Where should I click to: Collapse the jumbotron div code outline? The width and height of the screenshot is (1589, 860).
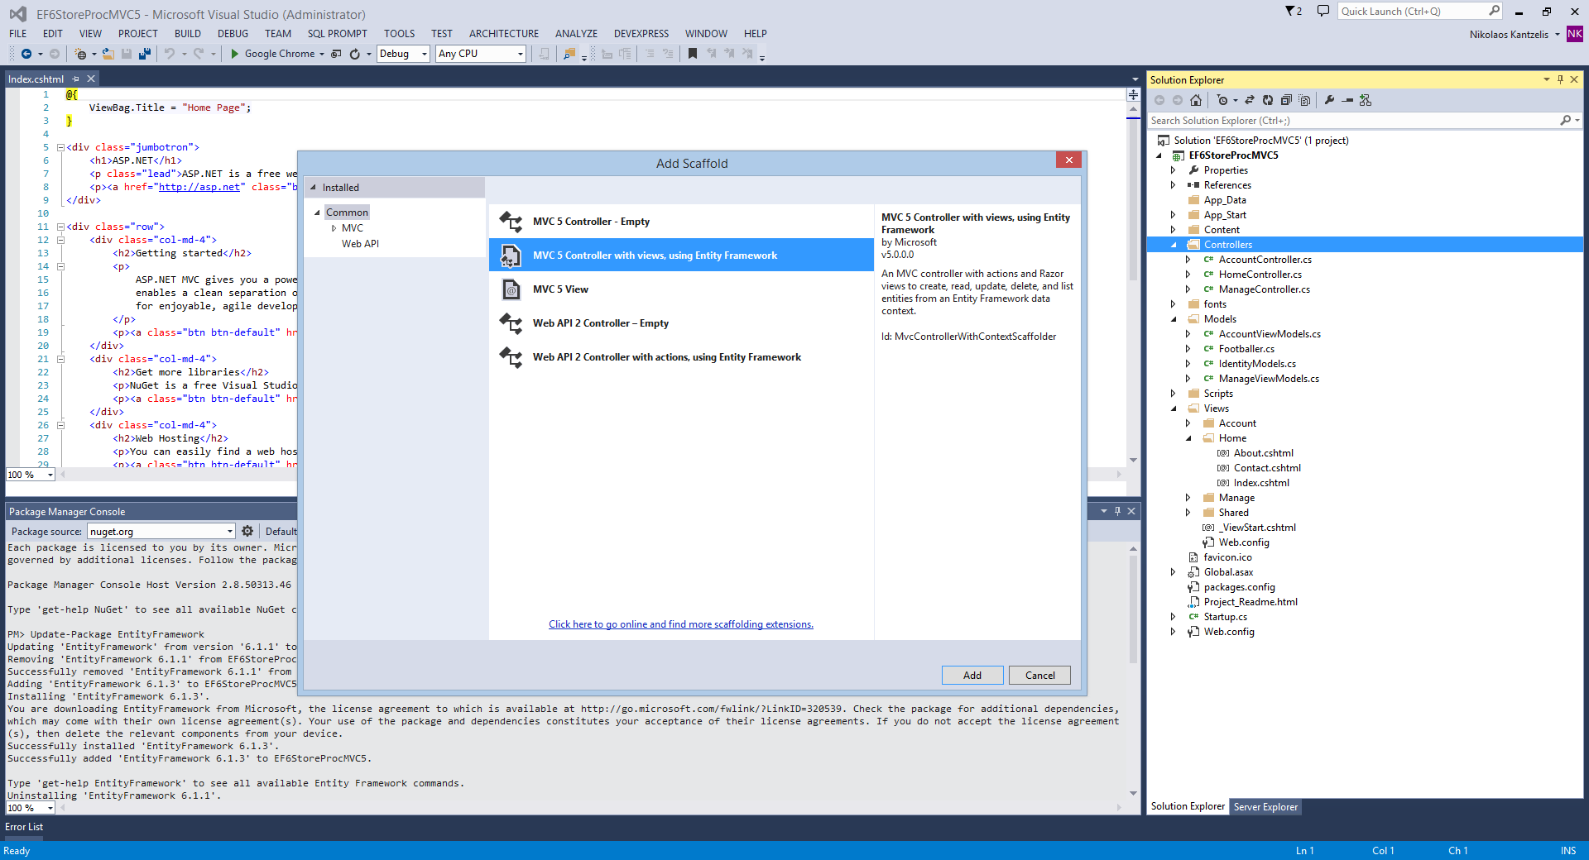(x=60, y=147)
